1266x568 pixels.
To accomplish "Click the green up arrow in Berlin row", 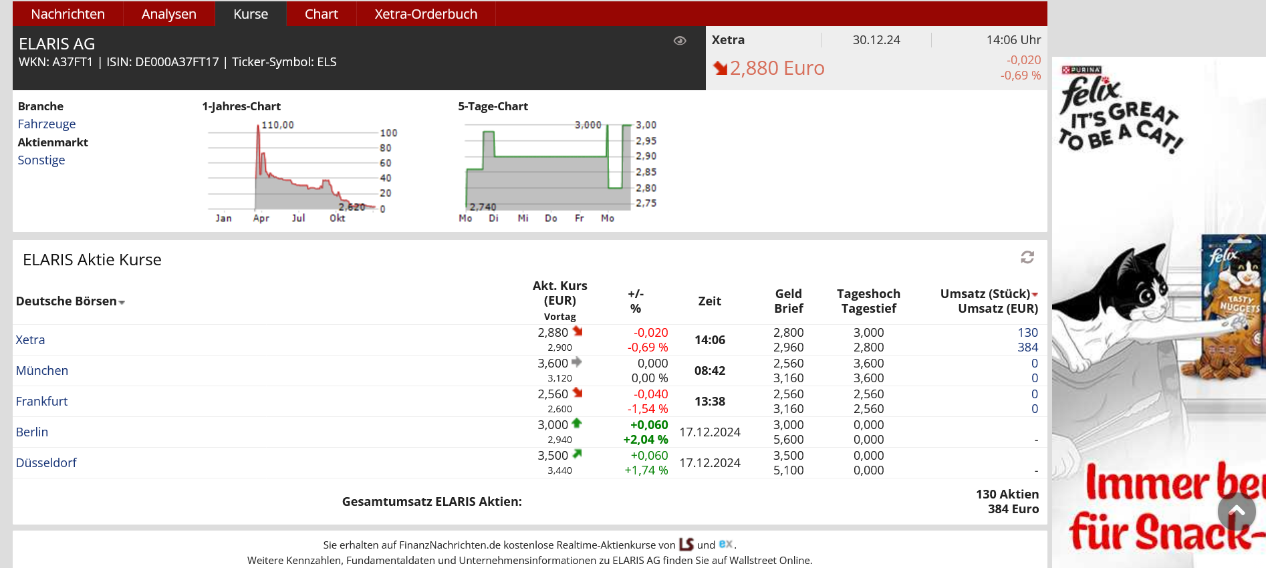I will (577, 424).
